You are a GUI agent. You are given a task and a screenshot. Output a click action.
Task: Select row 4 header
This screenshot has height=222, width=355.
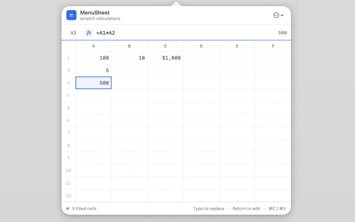point(68,95)
